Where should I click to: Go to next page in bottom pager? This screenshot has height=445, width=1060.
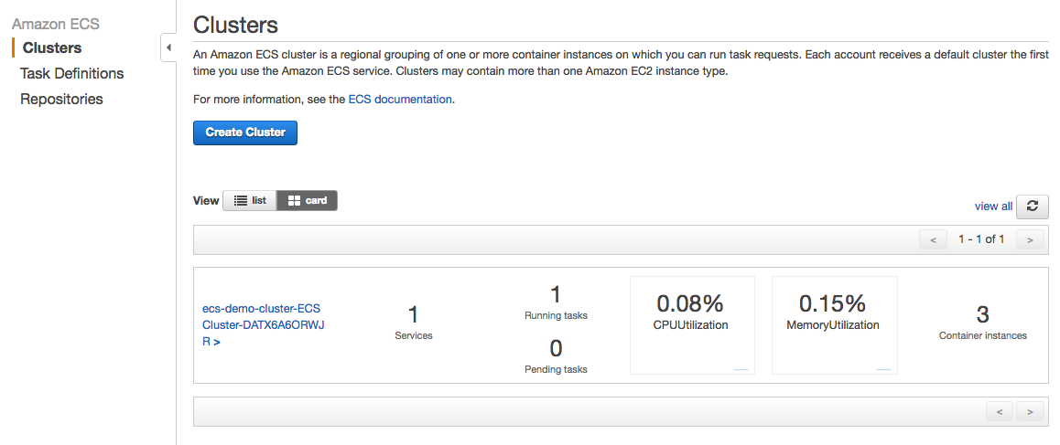(1030, 410)
